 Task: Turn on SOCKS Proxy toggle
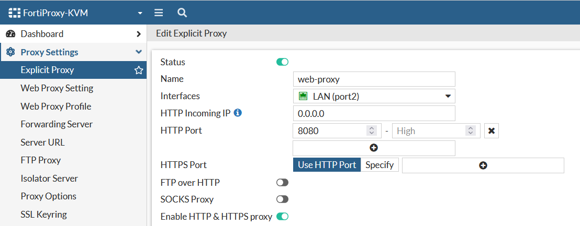point(282,199)
